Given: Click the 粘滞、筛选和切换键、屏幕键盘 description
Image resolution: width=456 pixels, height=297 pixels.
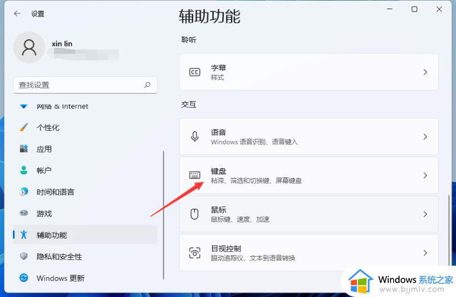Looking at the screenshot, I should click(256, 180).
